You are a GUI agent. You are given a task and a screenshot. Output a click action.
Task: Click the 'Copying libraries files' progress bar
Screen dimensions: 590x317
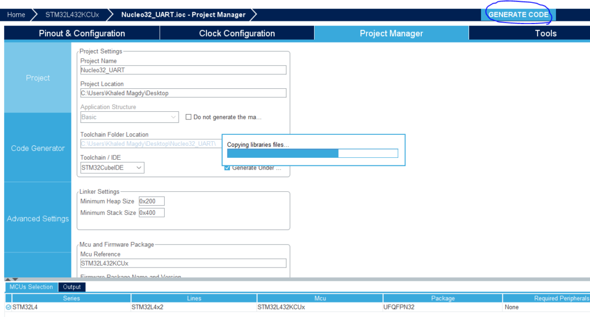tap(312, 153)
